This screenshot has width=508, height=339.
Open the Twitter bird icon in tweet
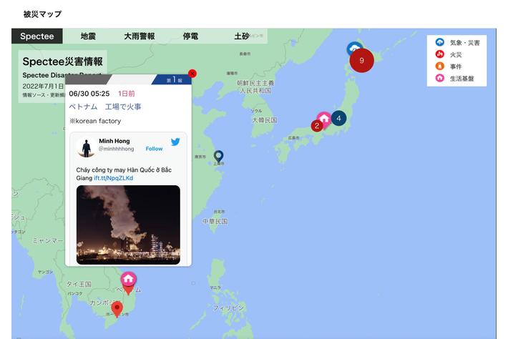click(x=175, y=142)
